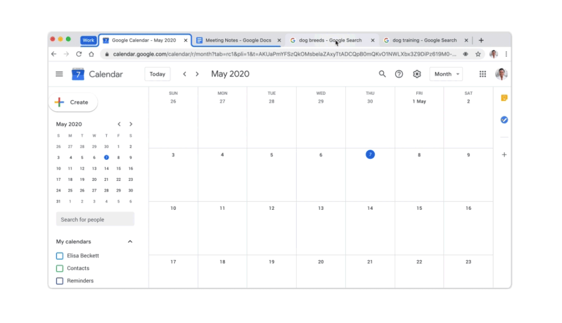Toggle the Elisa Beckett calendar checkbox

tap(60, 256)
